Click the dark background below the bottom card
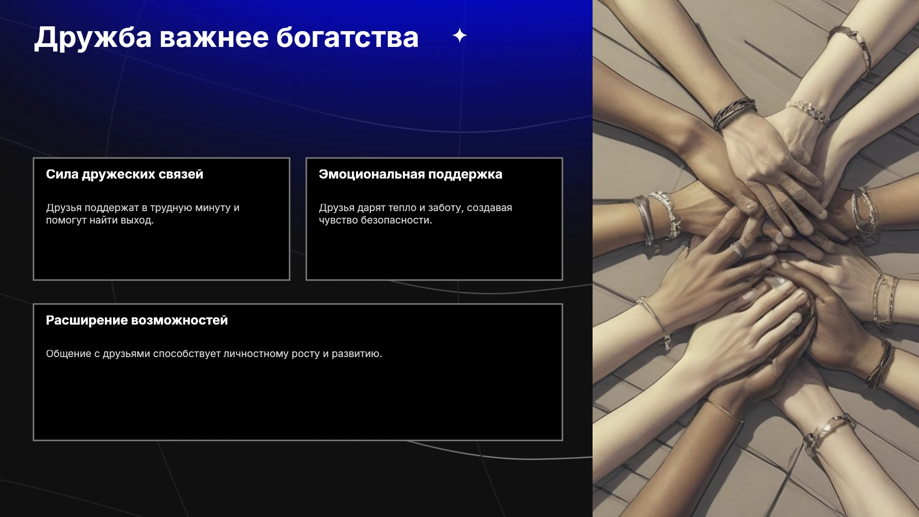919x517 pixels. click(x=297, y=479)
